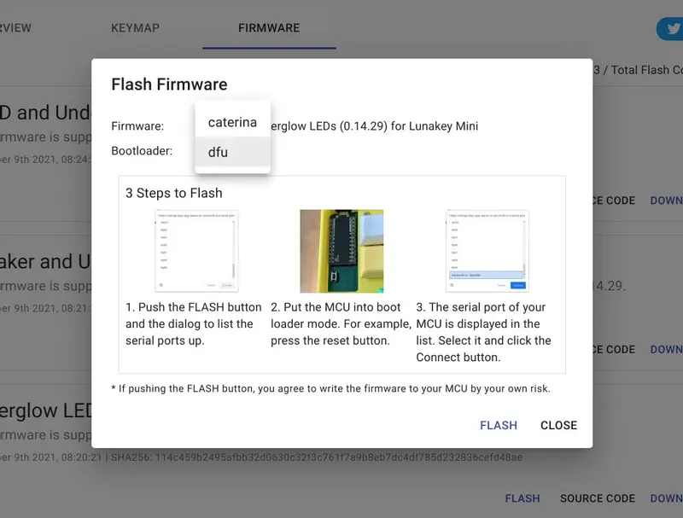Viewport: 683px width, 518px height.
Task: Open the bottom SOURCE CODE link
Action: pos(597,498)
